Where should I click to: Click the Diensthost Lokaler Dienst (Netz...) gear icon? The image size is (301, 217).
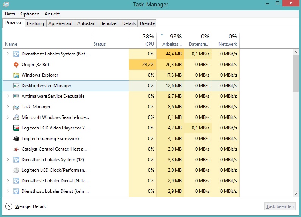click(16, 181)
